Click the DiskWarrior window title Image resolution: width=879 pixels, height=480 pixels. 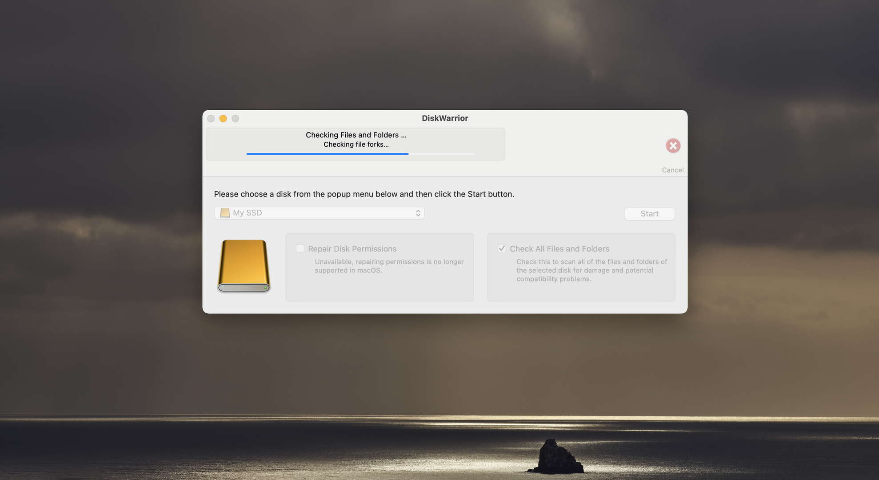[445, 118]
